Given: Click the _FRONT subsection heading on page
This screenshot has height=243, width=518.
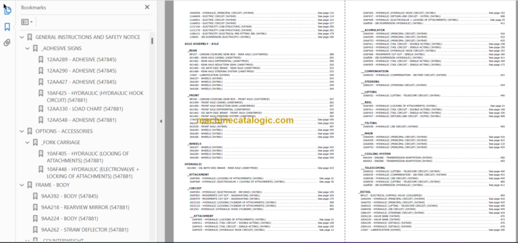Looking at the screenshot, I should point(193,96).
